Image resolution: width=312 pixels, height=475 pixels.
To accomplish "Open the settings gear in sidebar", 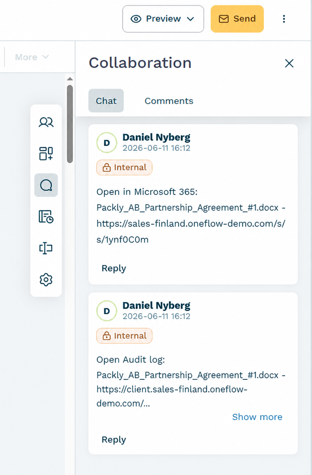I will pyautogui.click(x=46, y=280).
